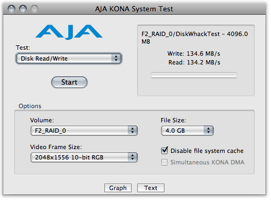Minimize the window with the middle title-bar button
The width and height of the screenshot is (271, 201).
pyautogui.click(x=23, y=9)
